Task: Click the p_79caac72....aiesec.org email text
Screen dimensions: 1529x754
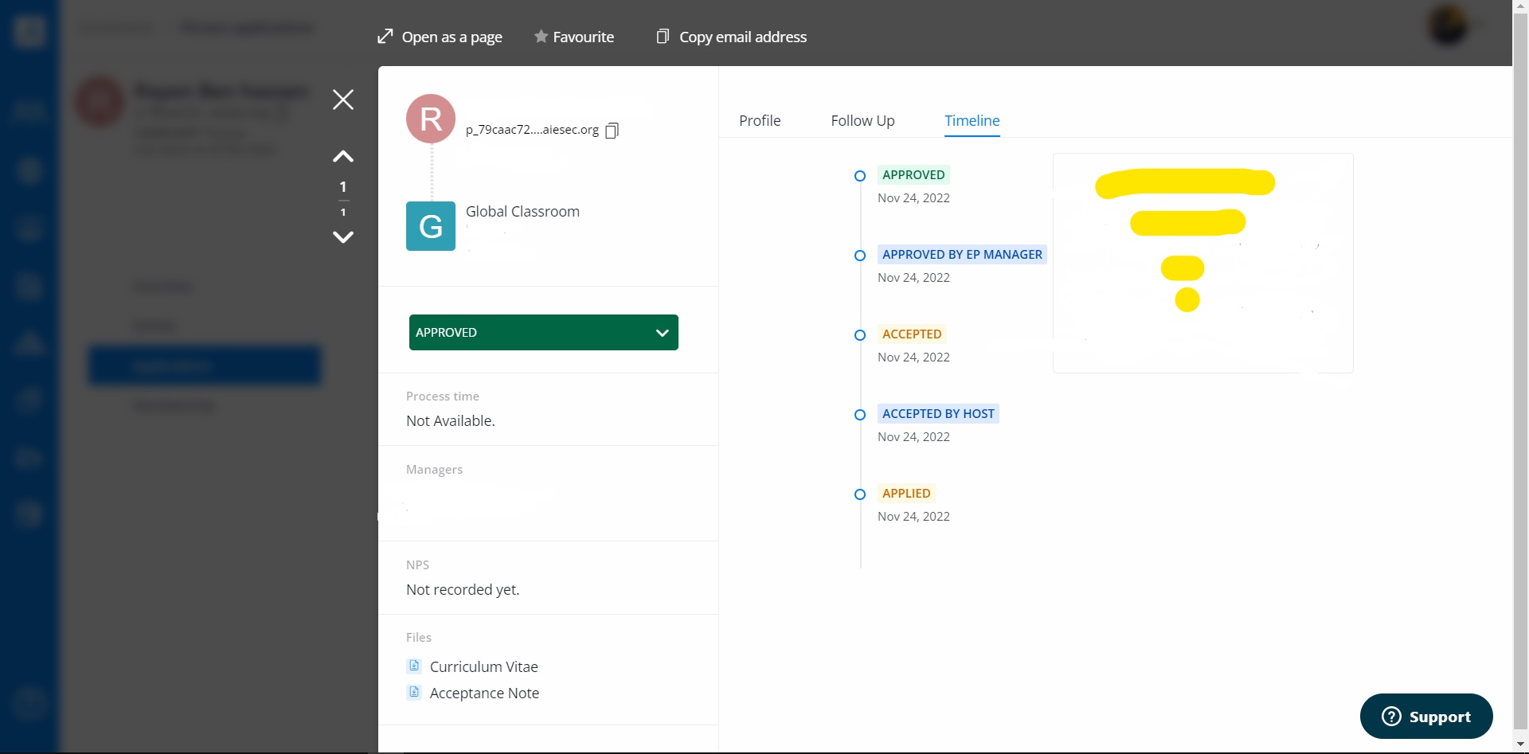Action: point(532,129)
